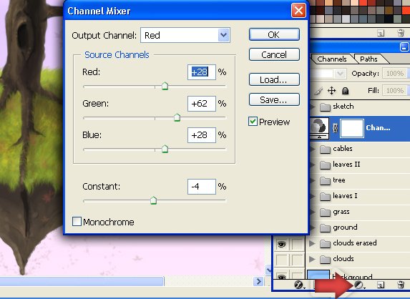Enable the Monochrome checkbox
The width and height of the screenshot is (410, 299).
coord(77,221)
